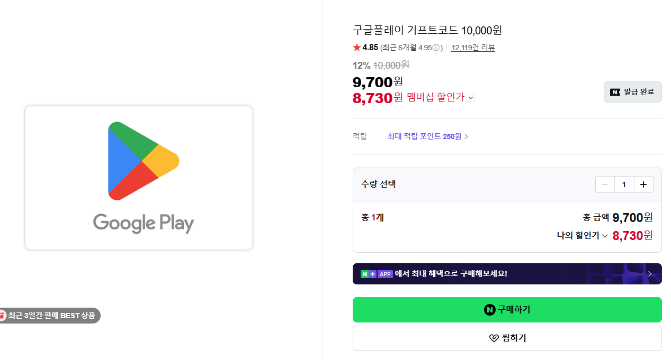
Task: Click the N logo on 발급 완료 badge
Action: [615, 91]
